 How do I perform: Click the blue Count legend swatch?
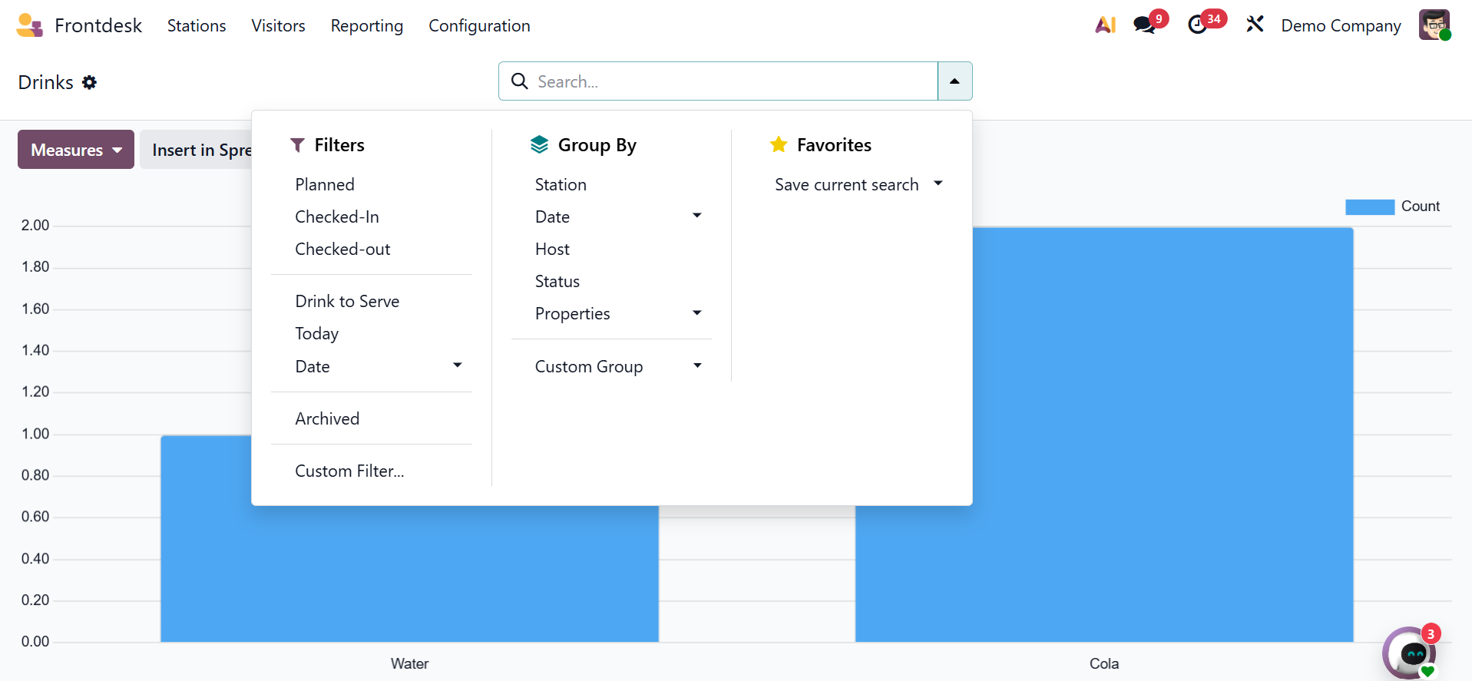point(1369,207)
